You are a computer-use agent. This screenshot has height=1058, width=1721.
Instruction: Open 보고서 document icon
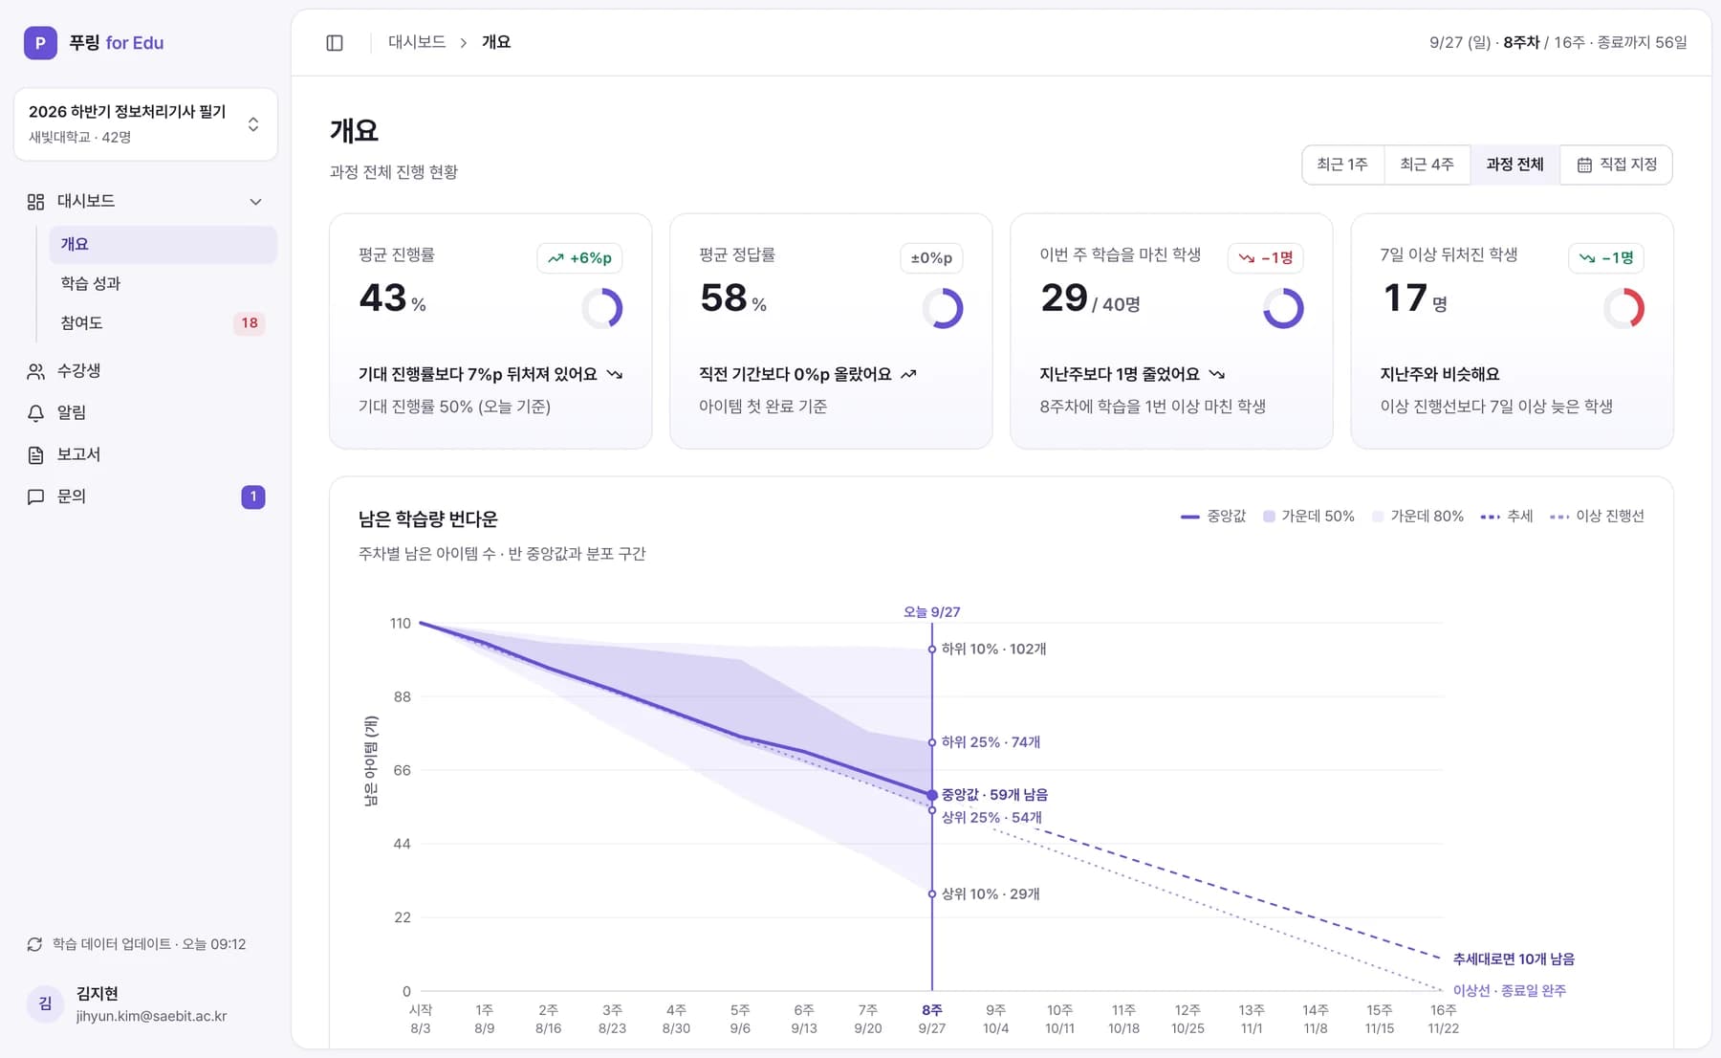(35, 455)
